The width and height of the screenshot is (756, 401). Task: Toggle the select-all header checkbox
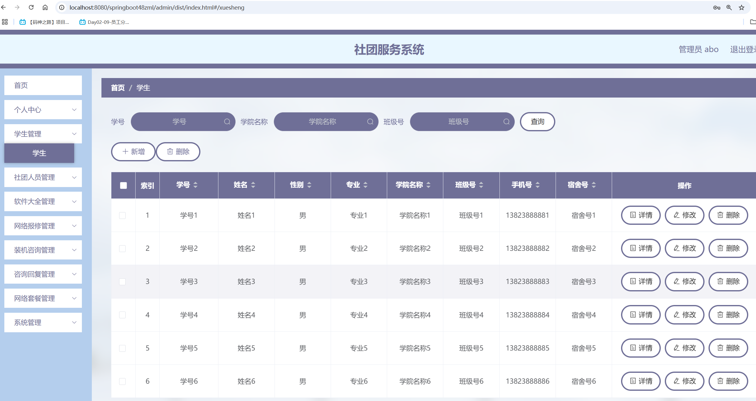click(x=123, y=185)
